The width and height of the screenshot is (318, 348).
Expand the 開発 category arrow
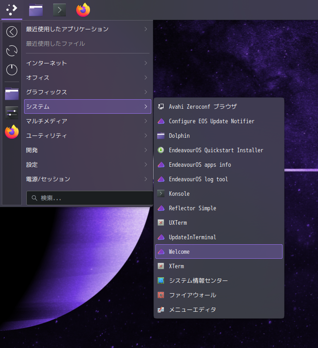tap(146, 150)
